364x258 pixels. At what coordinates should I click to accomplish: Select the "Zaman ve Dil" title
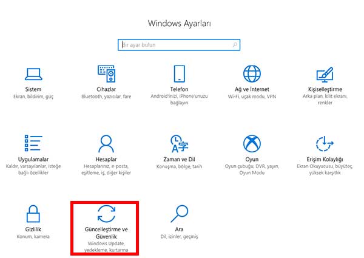(179, 159)
